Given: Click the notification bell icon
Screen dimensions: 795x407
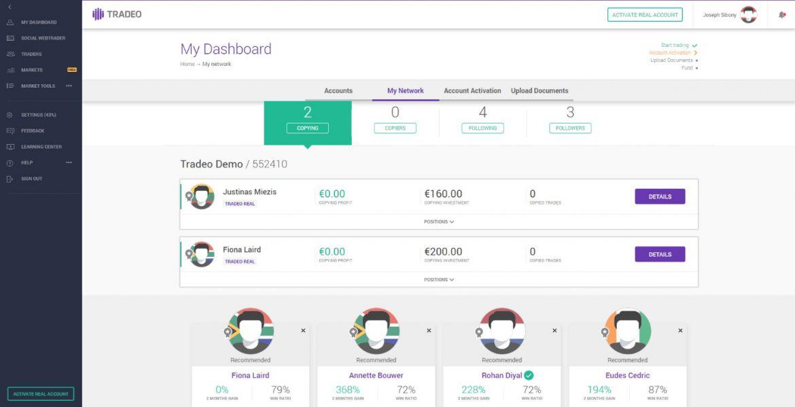Looking at the screenshot, I should [x=782, y=15].
